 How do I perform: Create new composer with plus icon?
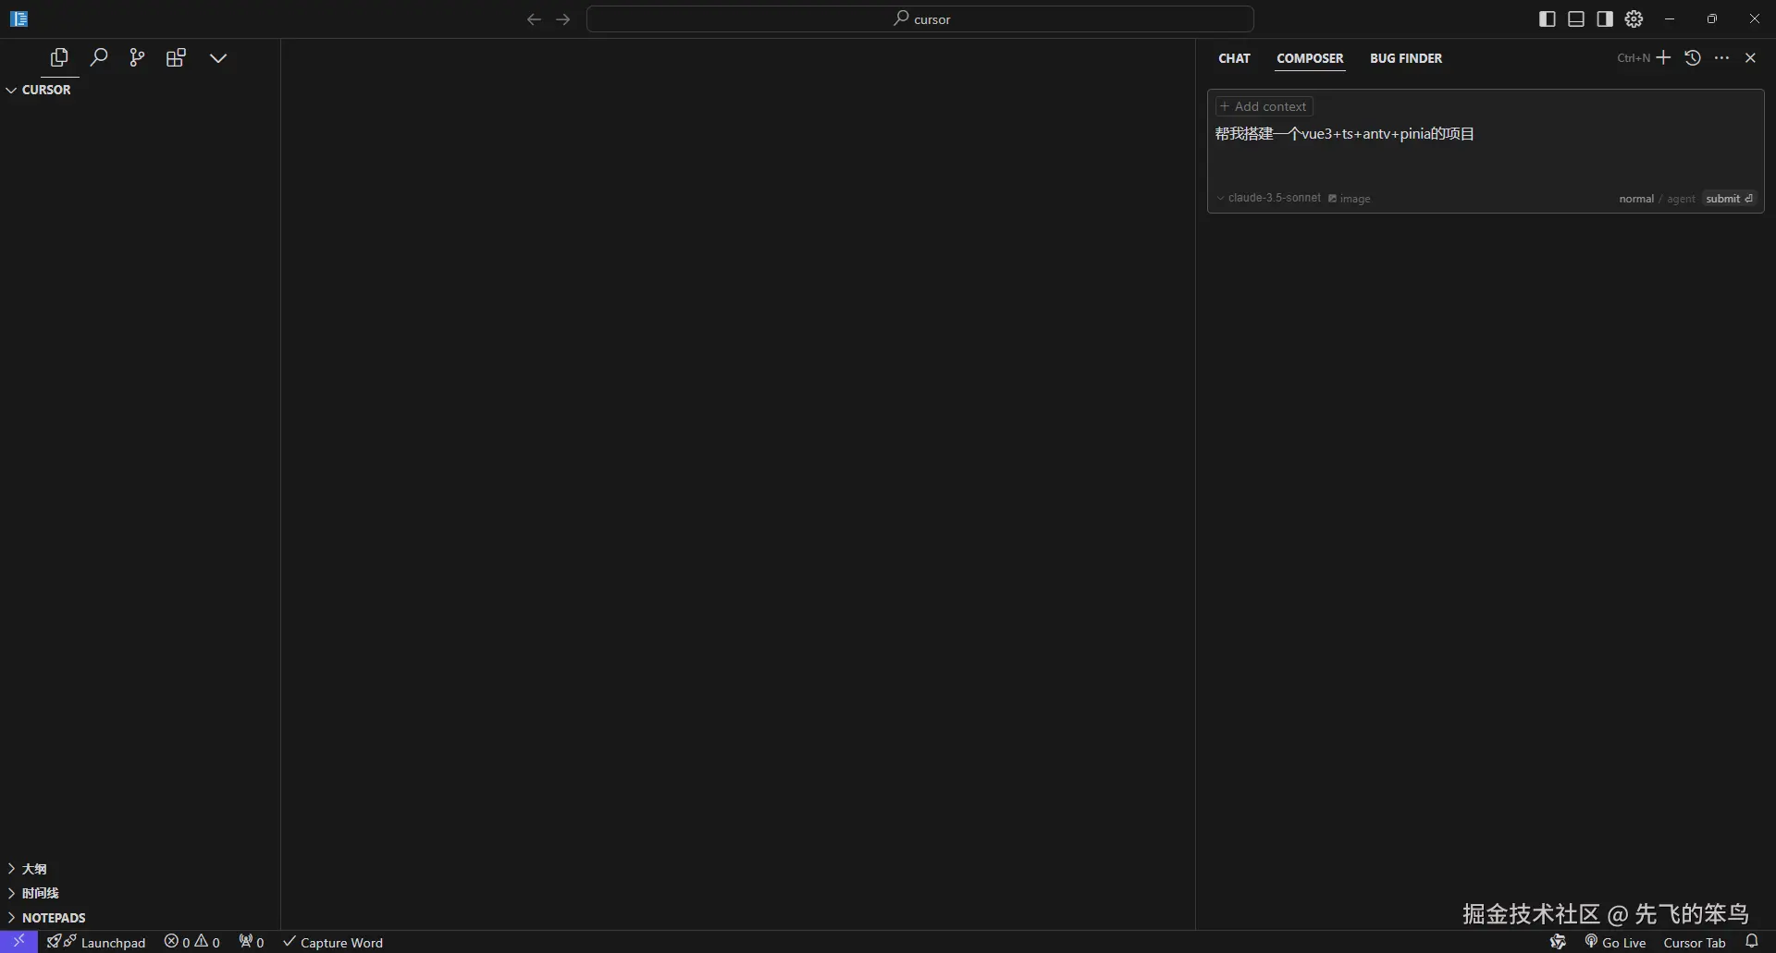coord(1663,57)
